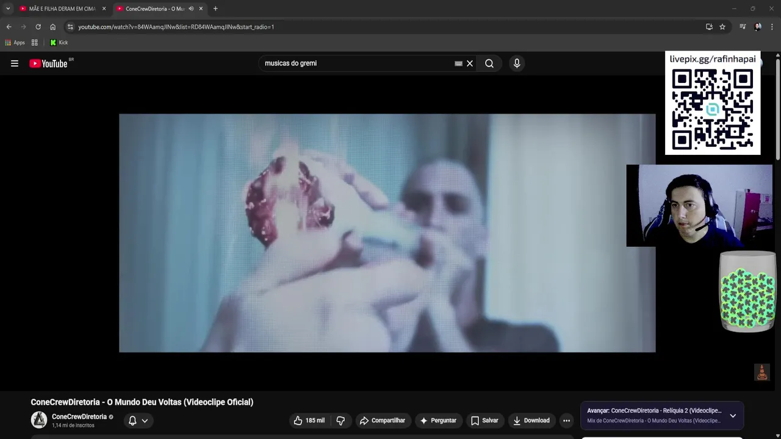Image resolution: width=781 pixels, height=439 pixels.
Task: Select the ConeCrewDiretoria browser tab
Action: click(x=155, y=9)
